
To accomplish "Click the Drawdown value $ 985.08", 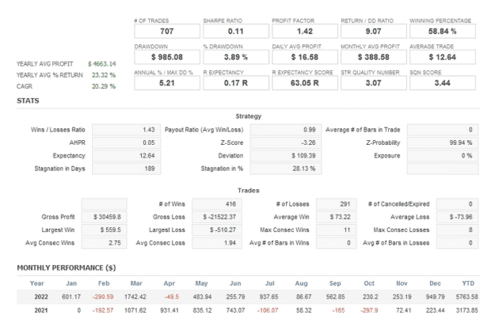I will (167, 57).
